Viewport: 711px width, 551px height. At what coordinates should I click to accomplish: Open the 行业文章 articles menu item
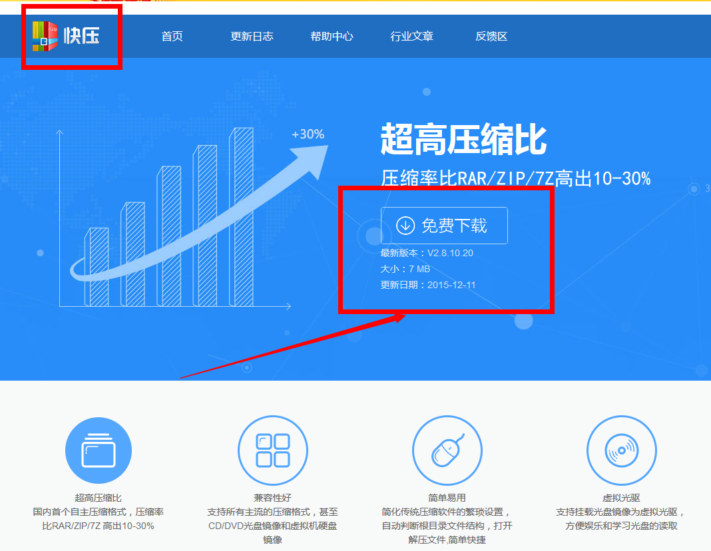(x=411, y=36)
